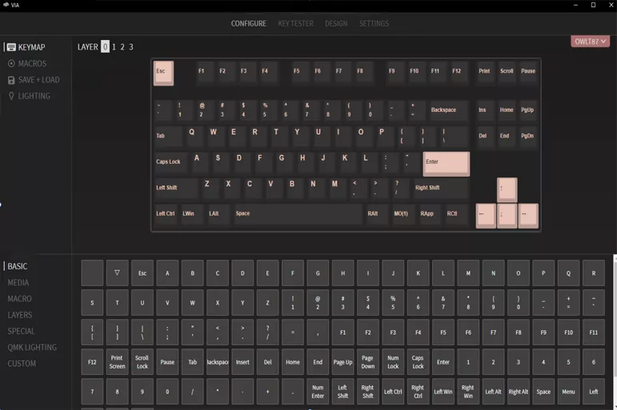Select the left arrow key on layout

click(486, 216)
